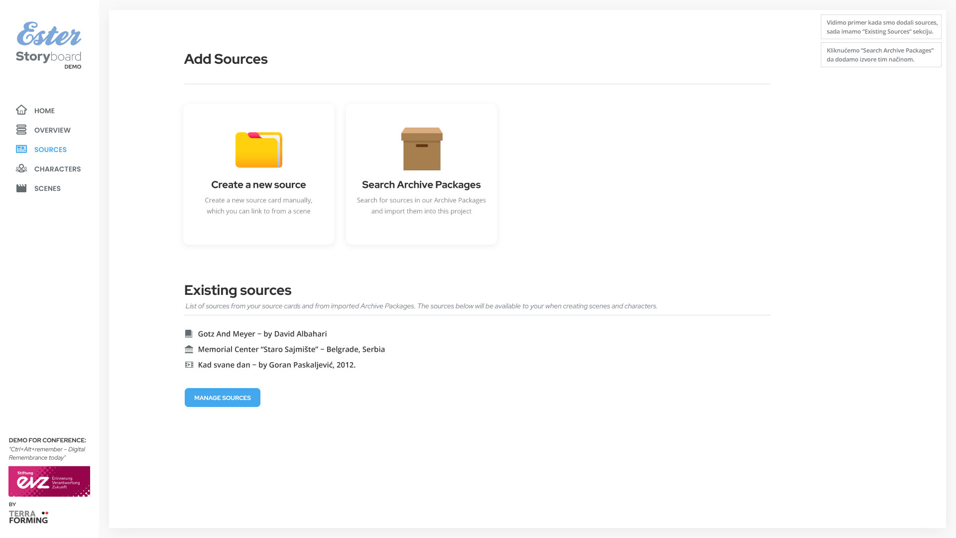This screenshot has height=538, width=956.
Task: Click the book icon beside Gotz And Meyer
Action: [x=189, y=334]
